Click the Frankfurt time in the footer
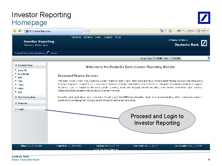This screenshot has height=166, width=222. point(69,146)
